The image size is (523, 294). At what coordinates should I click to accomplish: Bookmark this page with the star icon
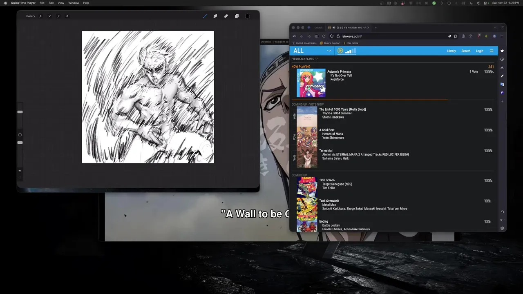click(x=455, y=36)
